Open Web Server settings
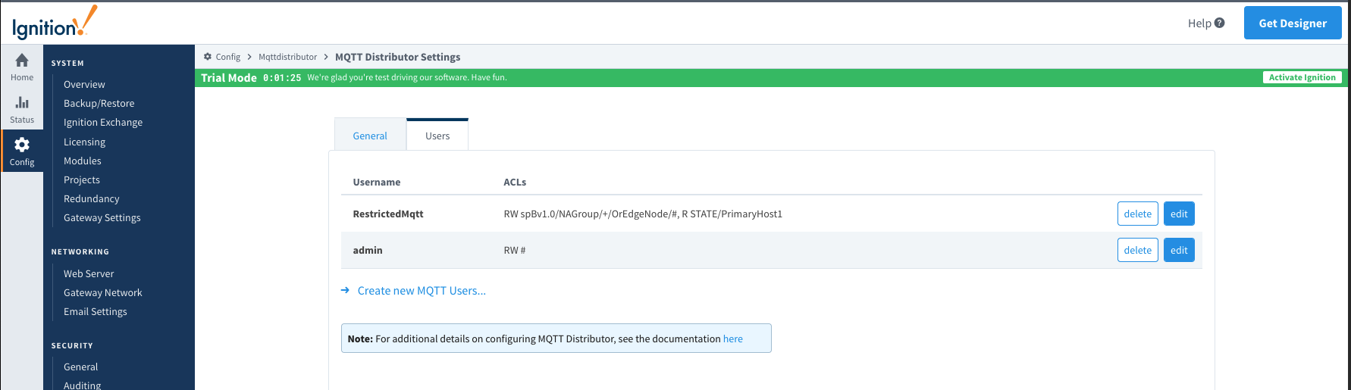Viewport: 1351px width, 390px height. point(89,273)
